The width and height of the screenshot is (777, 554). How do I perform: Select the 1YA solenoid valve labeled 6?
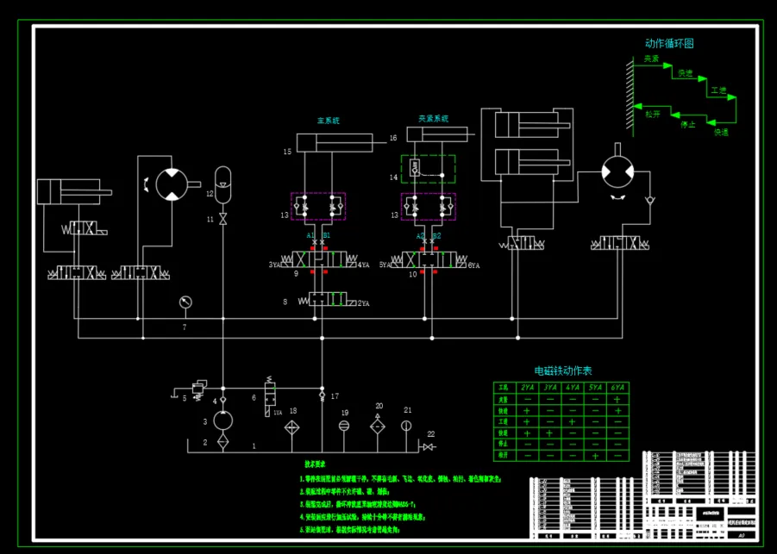click(x=270, y=396)
